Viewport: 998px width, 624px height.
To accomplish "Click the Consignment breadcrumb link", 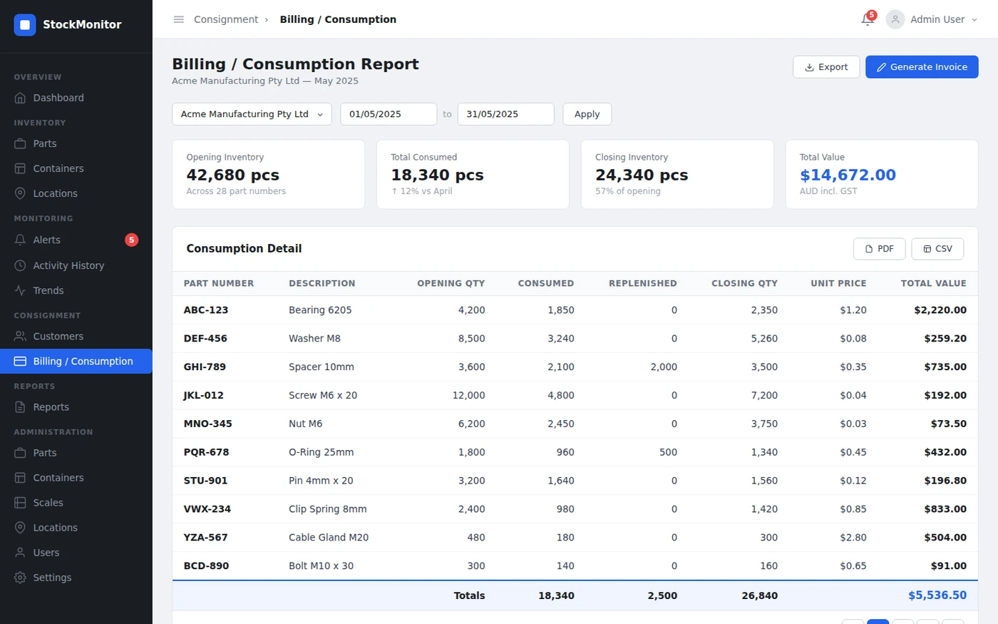I will coord(226,19).
